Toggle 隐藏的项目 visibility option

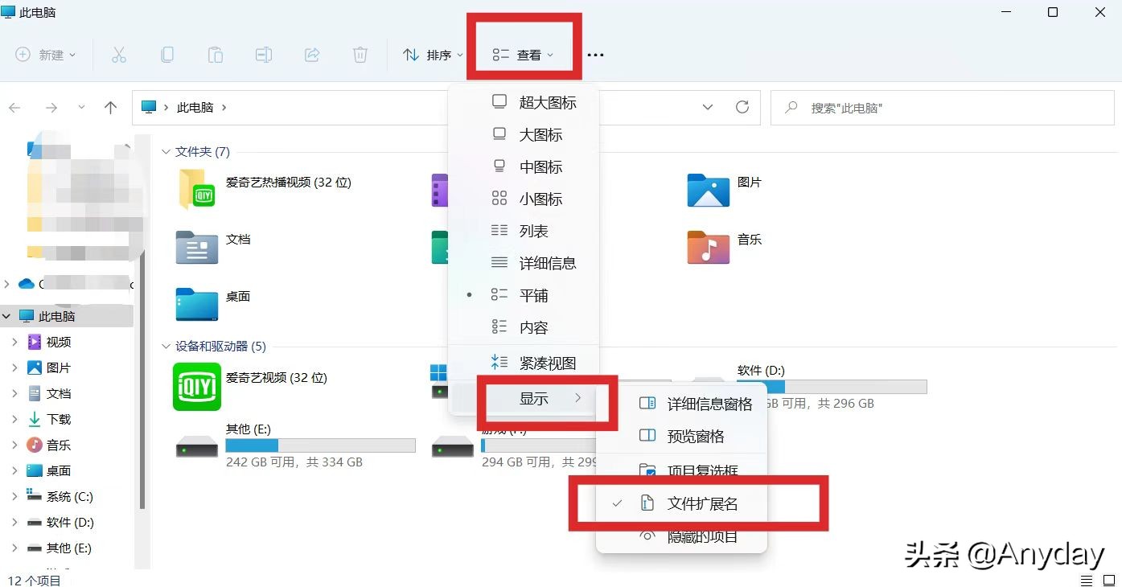pyautogui.click(x=703, y=536)
